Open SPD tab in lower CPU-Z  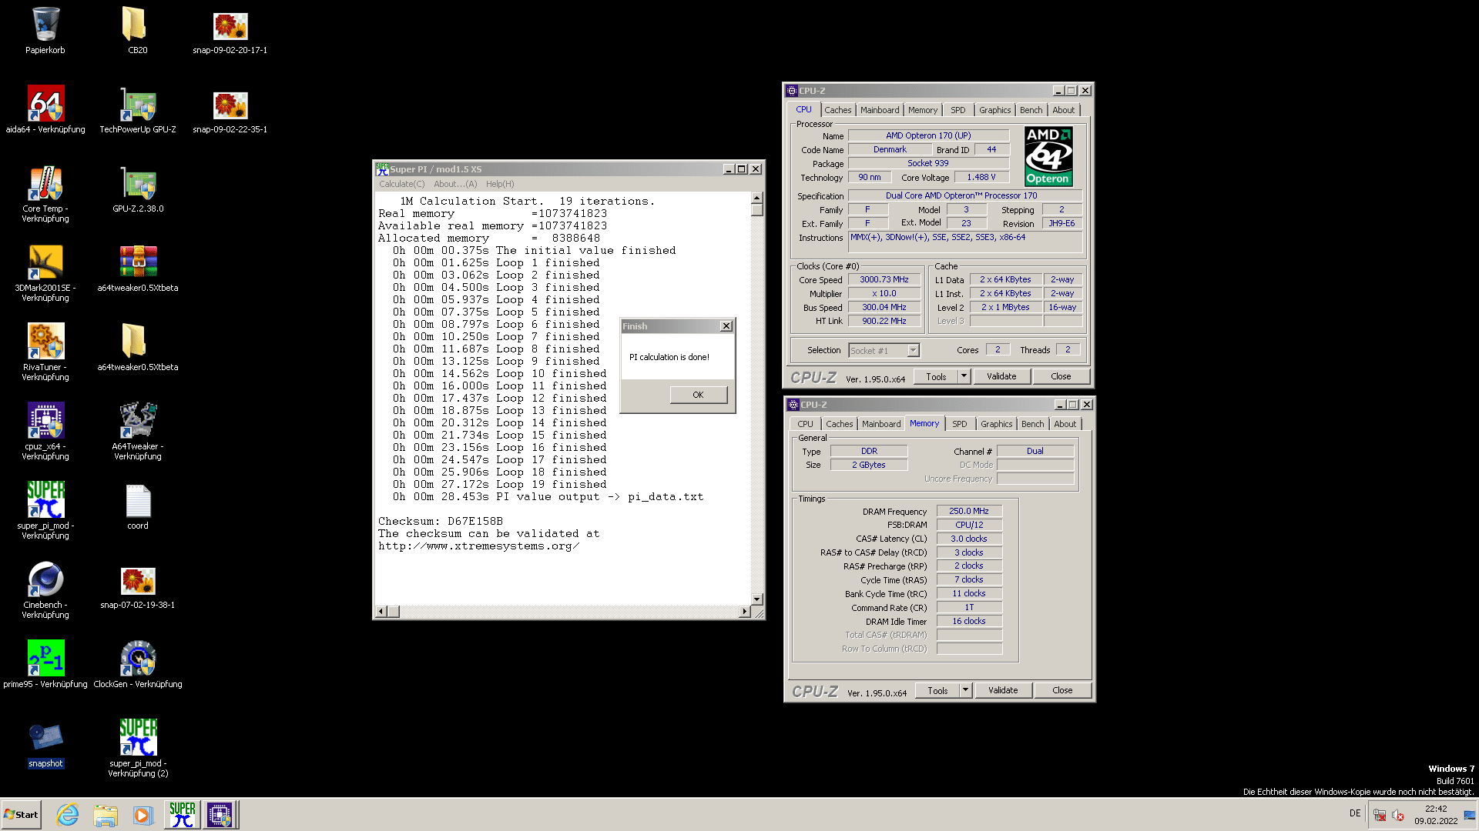tap(959, 424)
